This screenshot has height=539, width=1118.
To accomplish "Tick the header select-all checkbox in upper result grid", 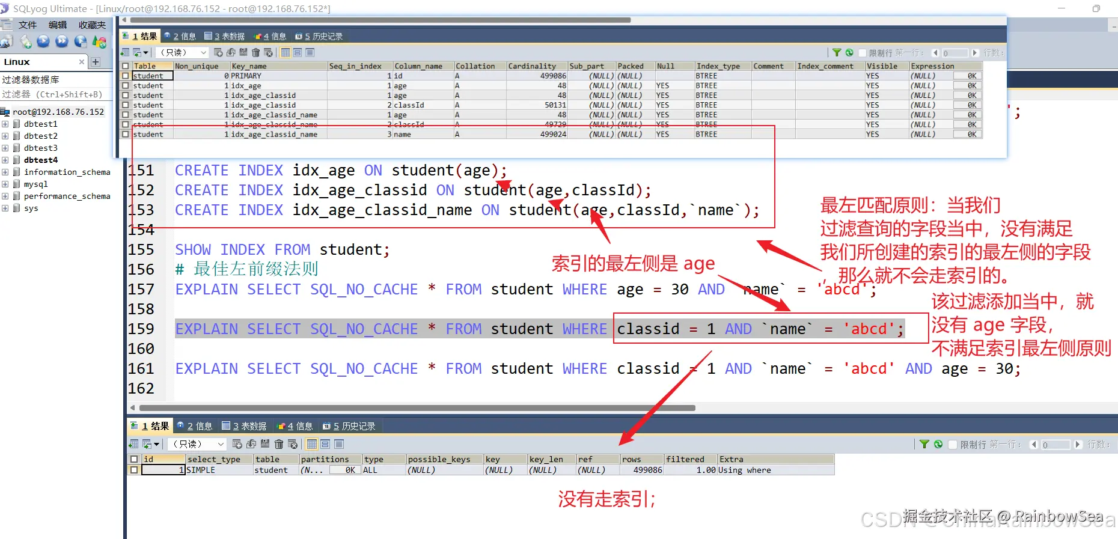I will [x=126, y=66].
